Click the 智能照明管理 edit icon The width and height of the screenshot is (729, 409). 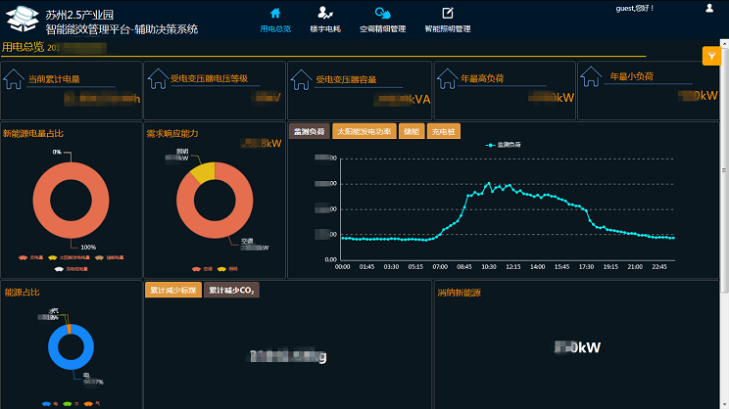click(448, 13)
